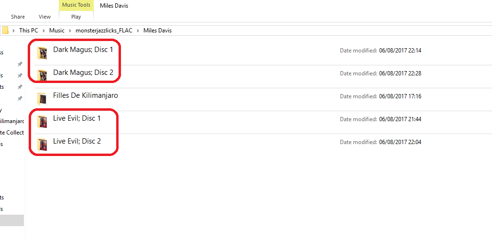Open the Share ribbon tab
The height and width of the screenshot is (239, 492).
coord(18,17)
